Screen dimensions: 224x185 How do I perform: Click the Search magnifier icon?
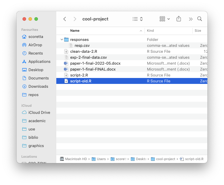(200, 19)
